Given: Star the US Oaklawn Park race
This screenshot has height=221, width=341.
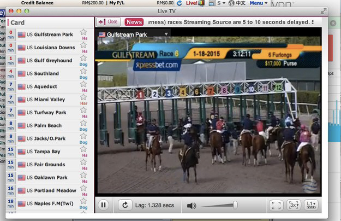Looking at the screenshot, I should point(83,175).
